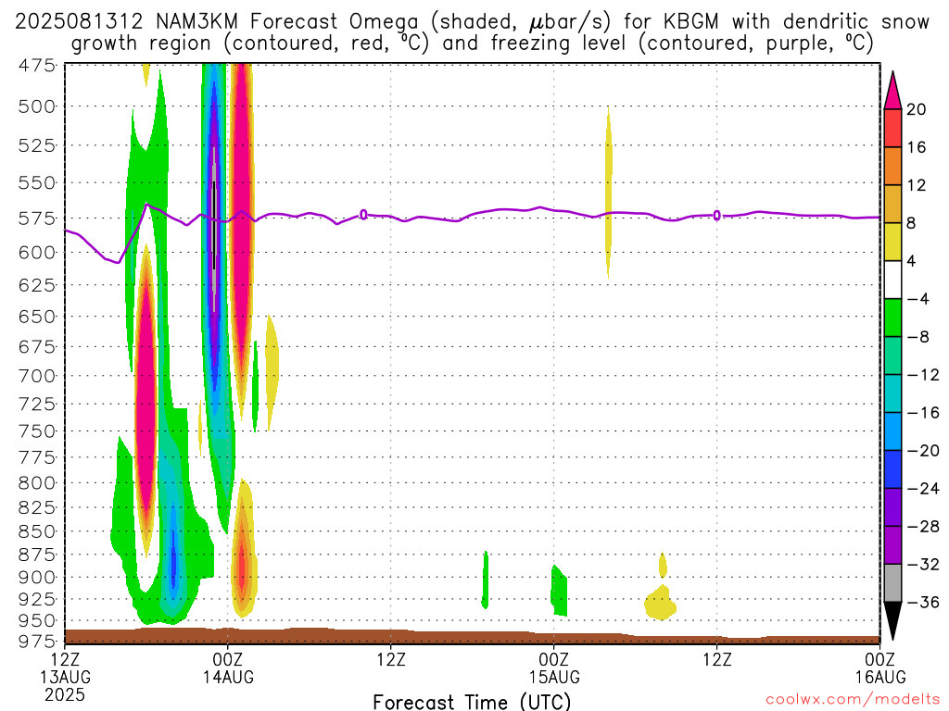The width and height of the screenshot is (949, 711).
Task: Click the 500 pressure level label
Action: 37,107
